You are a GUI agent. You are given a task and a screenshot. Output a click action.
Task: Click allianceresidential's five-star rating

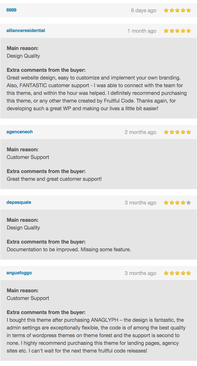click(x=177, y=31)
